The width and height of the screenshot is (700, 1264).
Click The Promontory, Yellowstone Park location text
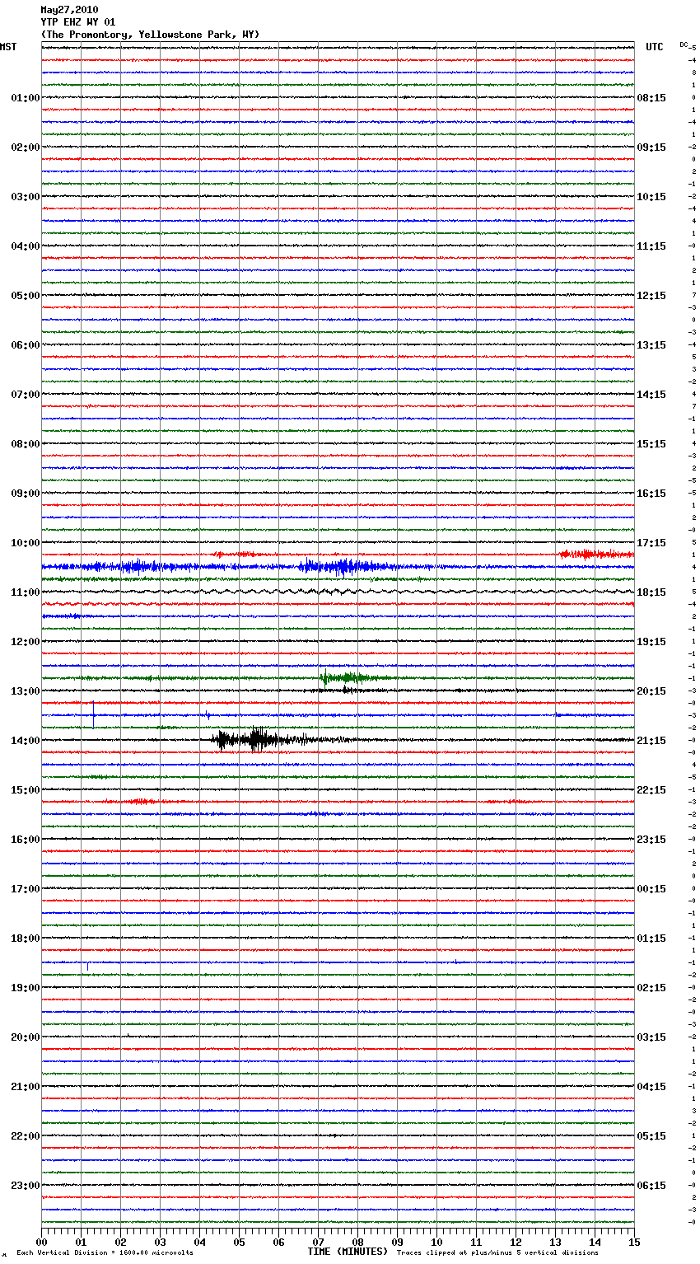pos(150,35)
